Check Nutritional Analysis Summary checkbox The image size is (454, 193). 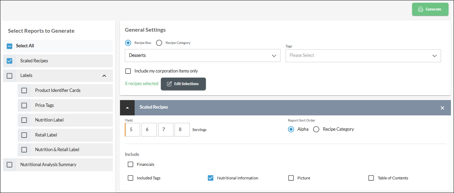10,165
